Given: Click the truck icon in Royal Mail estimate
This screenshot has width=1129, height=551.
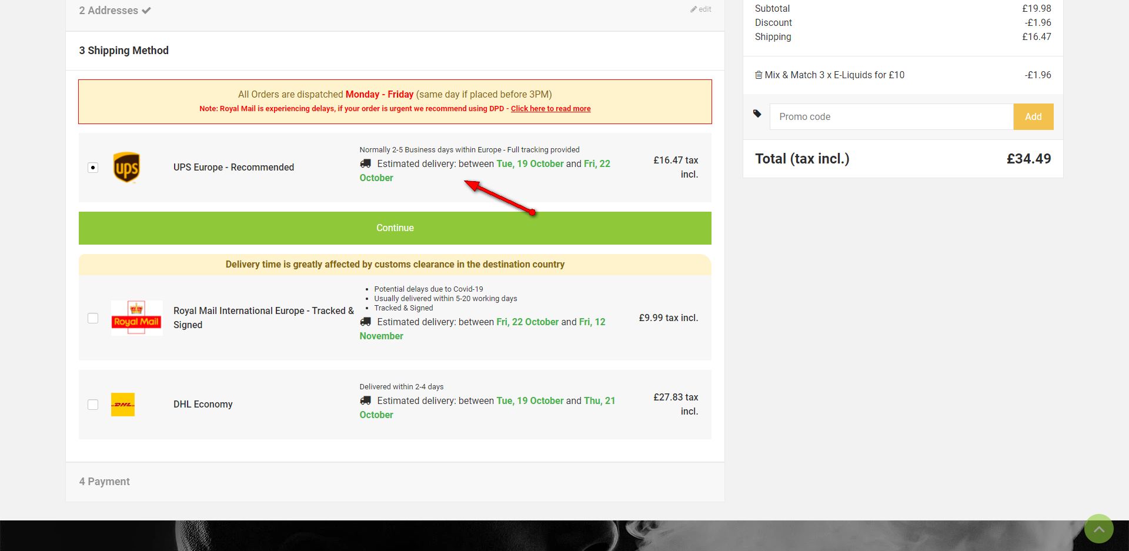Looking at the screenshot, I should (x=366, y=322).
